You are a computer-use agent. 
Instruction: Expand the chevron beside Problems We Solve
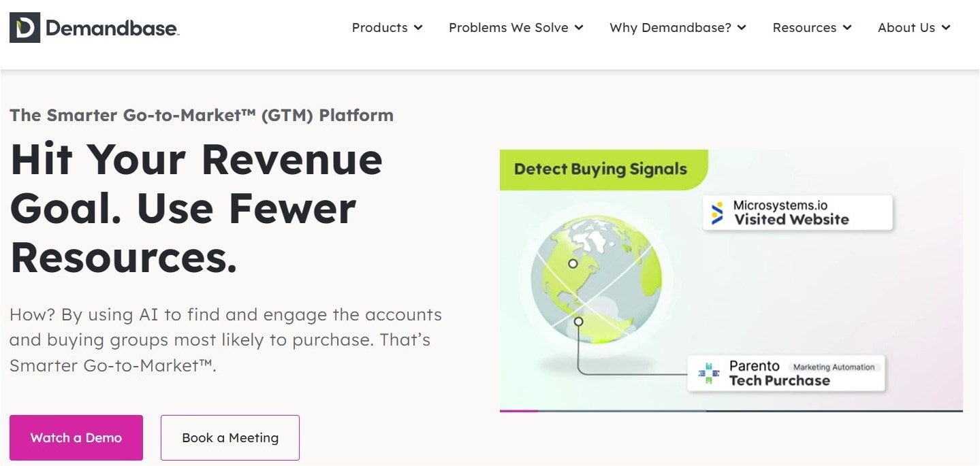pyautogui.click(x=579, y=28)
